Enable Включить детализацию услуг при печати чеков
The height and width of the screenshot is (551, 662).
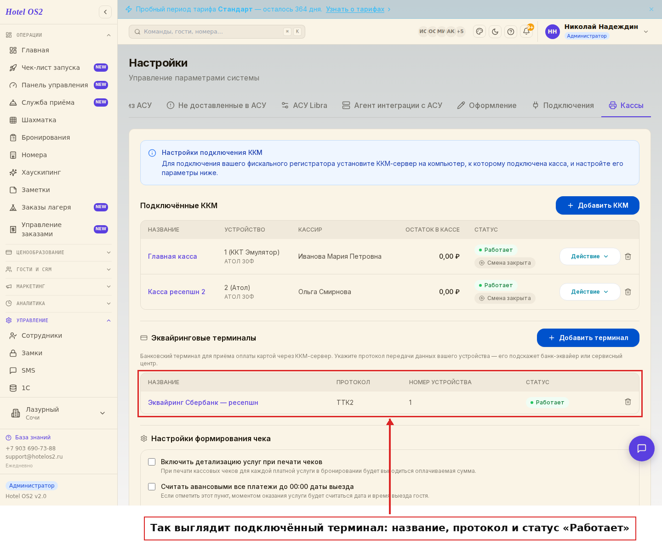point(152,462)
